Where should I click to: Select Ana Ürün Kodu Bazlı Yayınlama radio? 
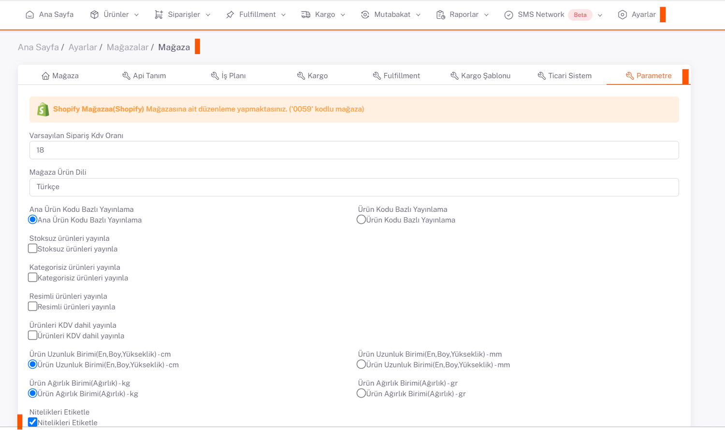point(33,220)
